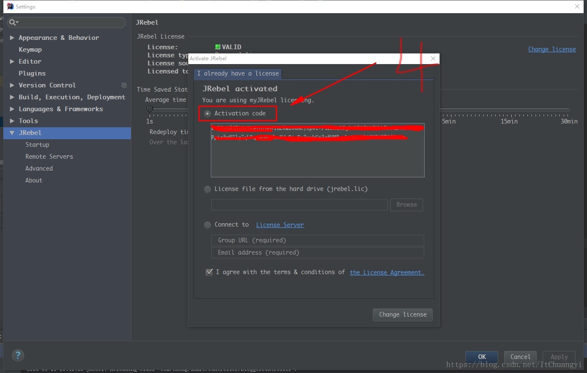The height and width of the screenshot is (373, 587).
Task: Select the Connect to License Server radio
Action: pos(207,225)
